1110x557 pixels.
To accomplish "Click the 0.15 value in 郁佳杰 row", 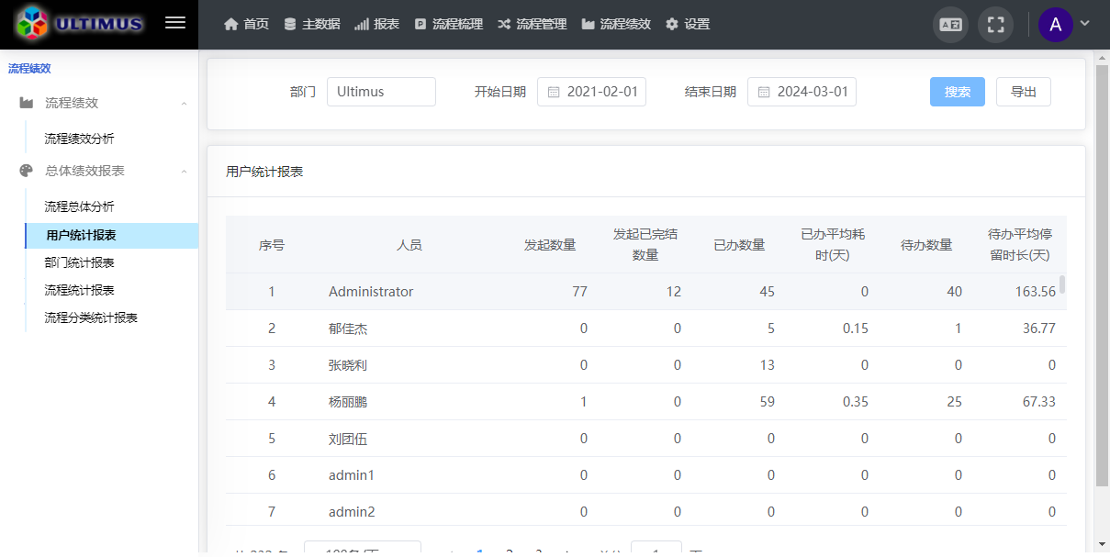I will click(x=856, y=329).
